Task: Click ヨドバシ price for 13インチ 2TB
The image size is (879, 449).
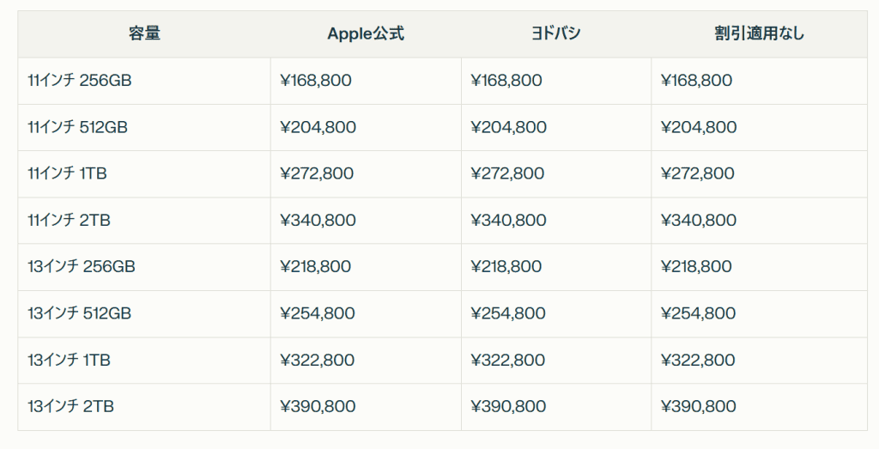Action: 508,406
